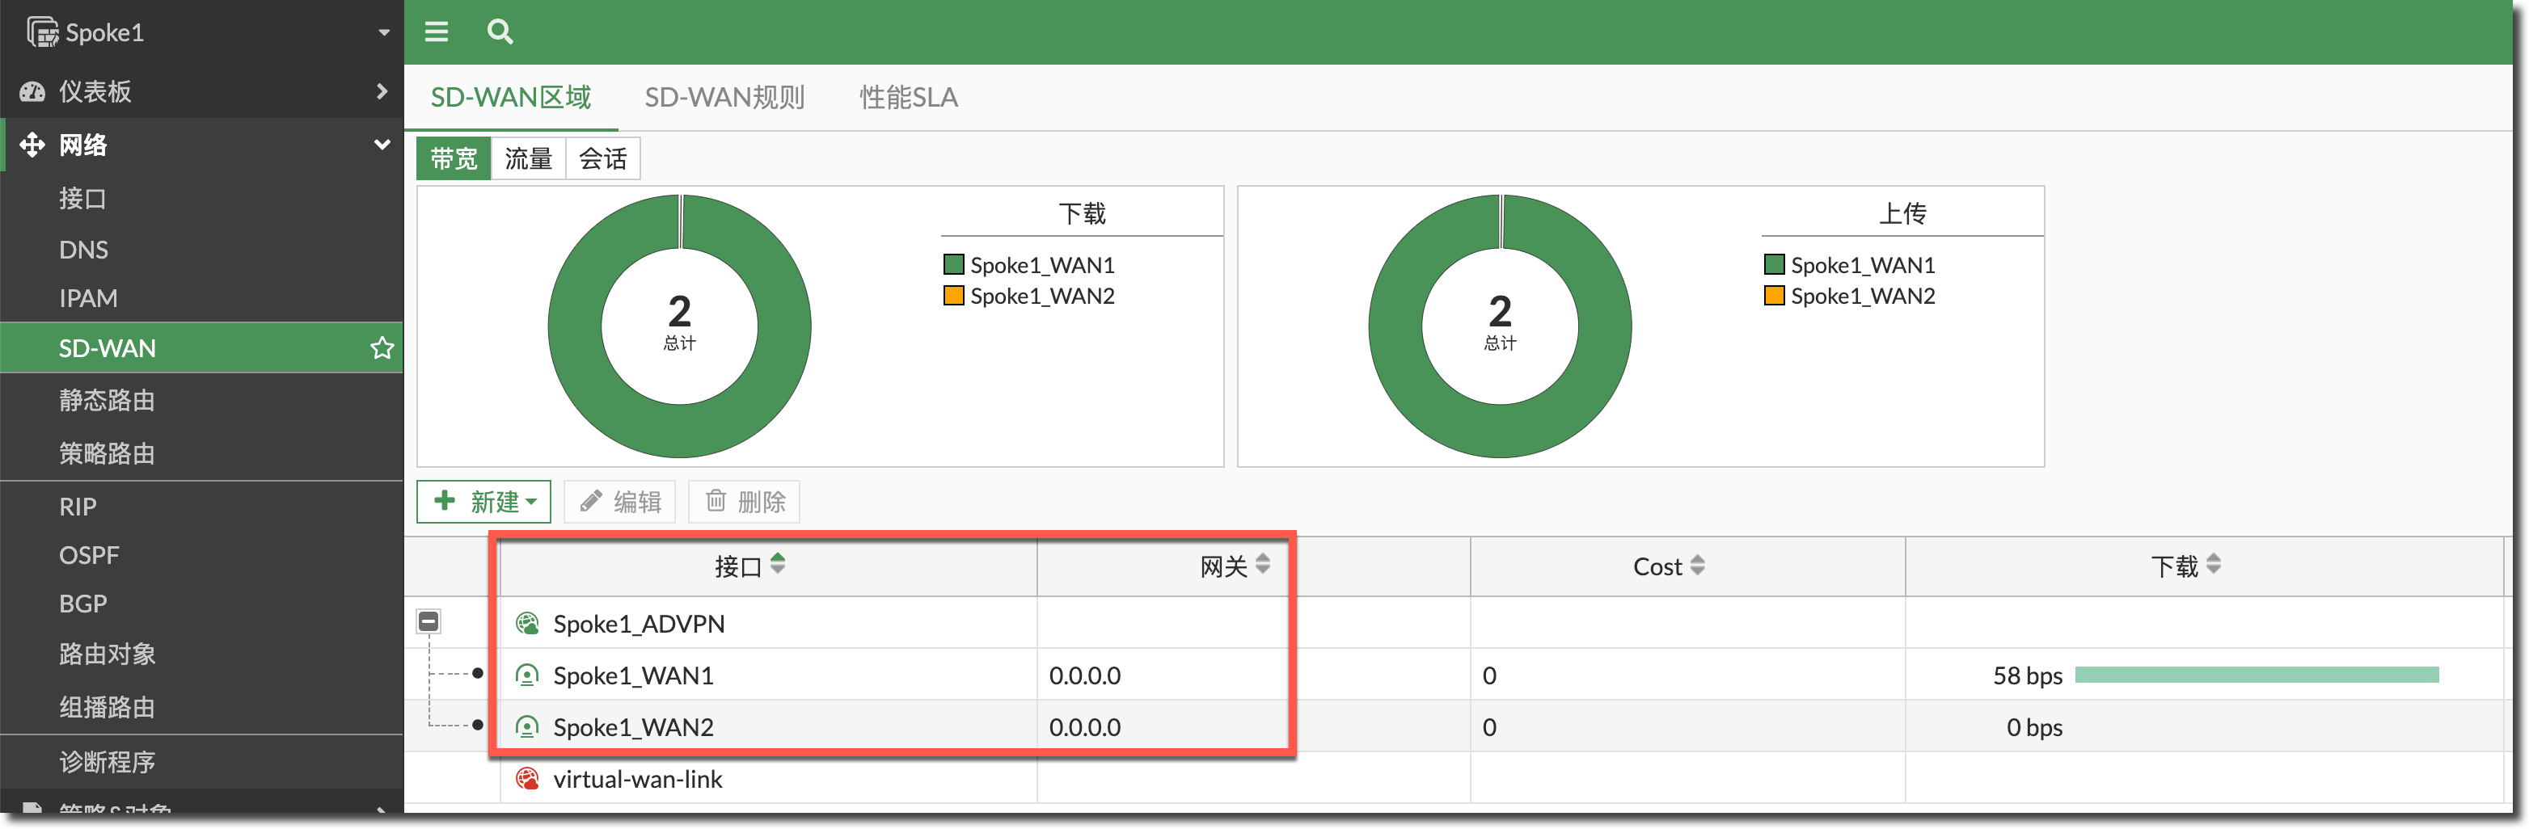Click the Spoke1_WAN1 interface icon
The image size is (2529, 829).
pyautogui.click(x=527, y=675)
